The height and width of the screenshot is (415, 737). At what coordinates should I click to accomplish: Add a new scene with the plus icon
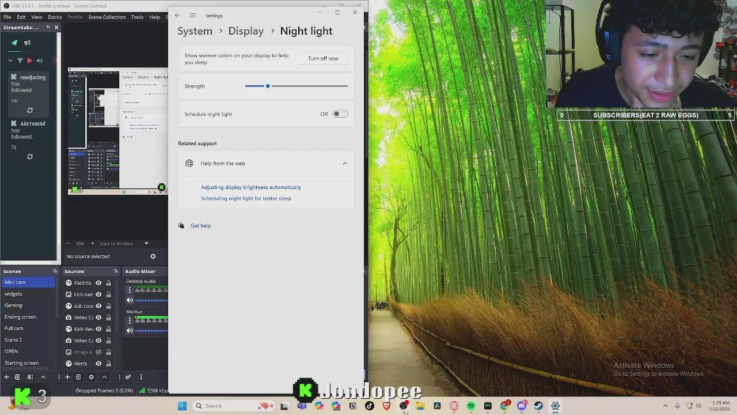tap(6, 377)
